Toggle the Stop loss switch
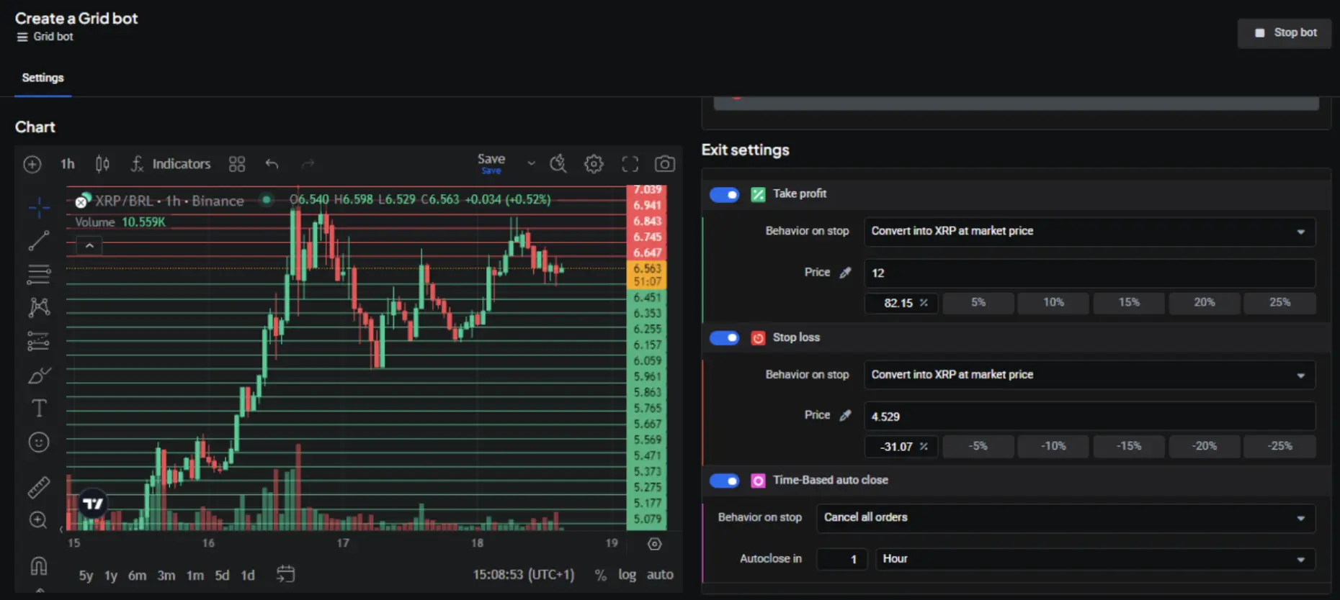Image resolution: width=1340 pixels, height=600 pixels. (x=724, y=338)
